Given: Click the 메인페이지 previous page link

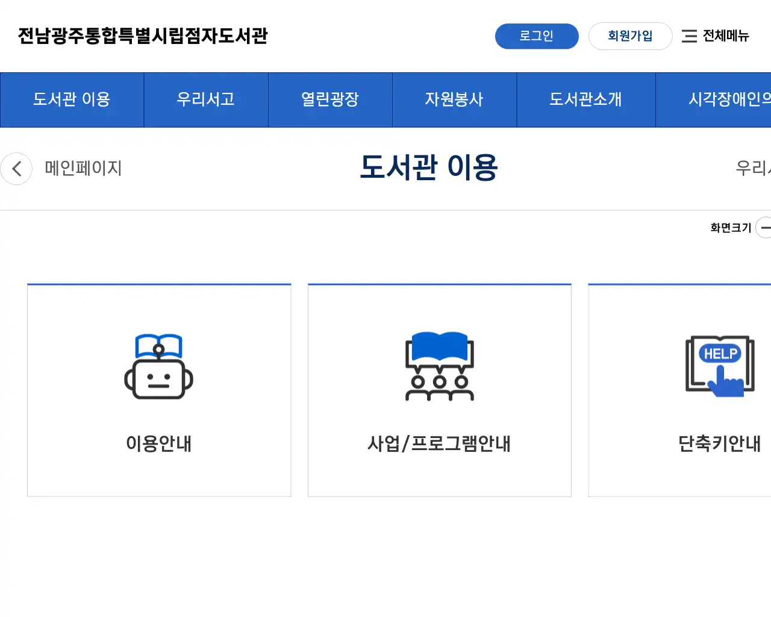Looking at the screenshot, I should (83, 168).
